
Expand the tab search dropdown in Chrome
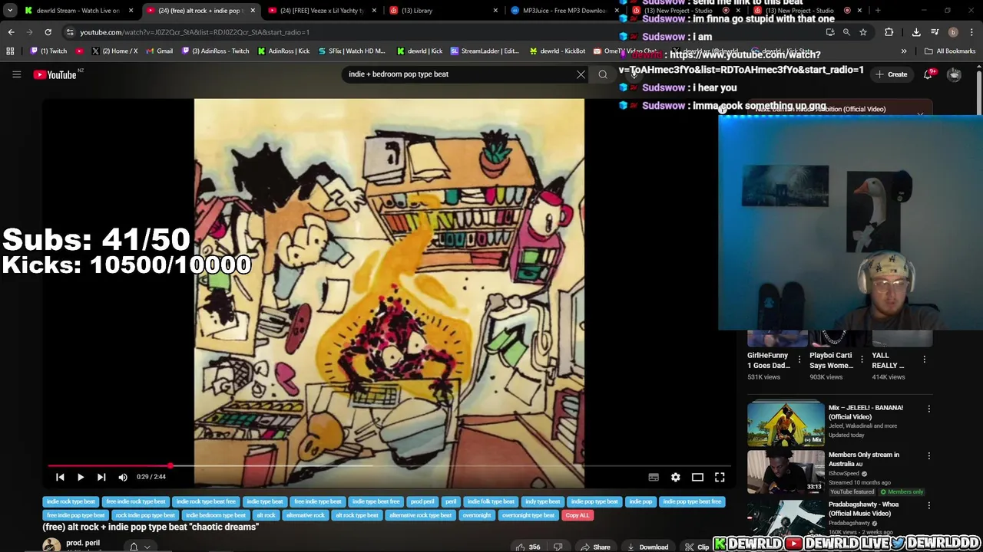coord(10,11)
